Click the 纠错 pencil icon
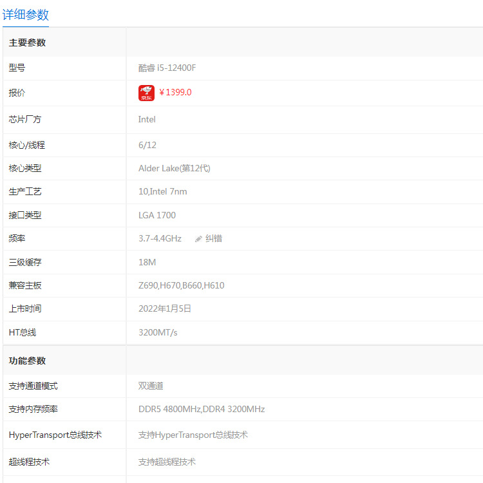The width and height of the screenshot is (483, 483). click(x=198, y=239)
